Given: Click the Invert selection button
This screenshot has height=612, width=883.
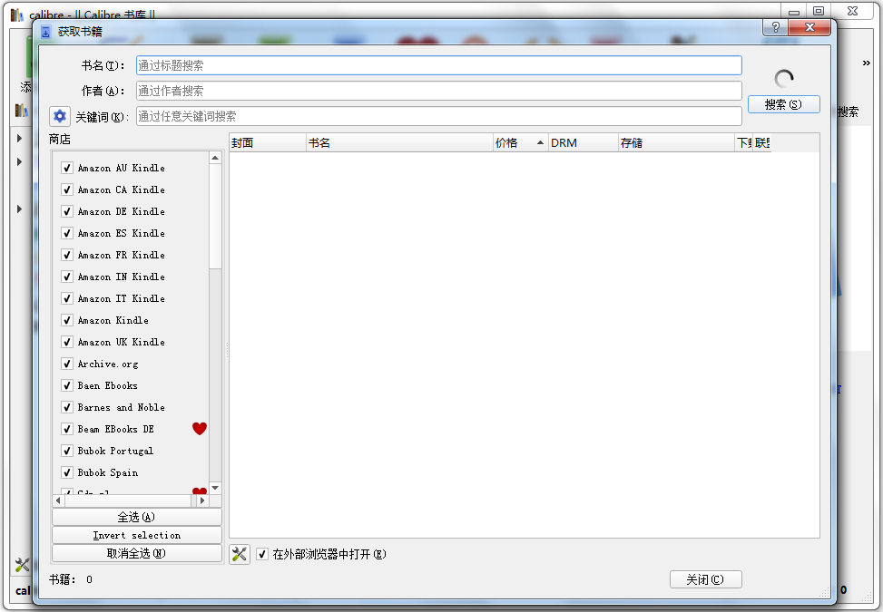Looking at the screenshot, I should tap(137, 535).
